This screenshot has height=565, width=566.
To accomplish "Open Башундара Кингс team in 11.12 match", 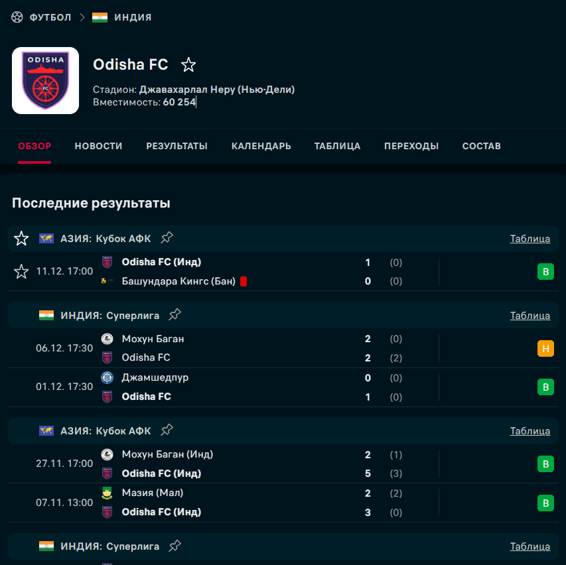I will [x=178, y=281].
